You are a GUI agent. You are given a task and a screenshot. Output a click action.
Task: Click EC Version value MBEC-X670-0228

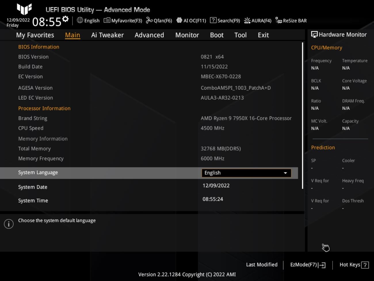coord(221,76)
